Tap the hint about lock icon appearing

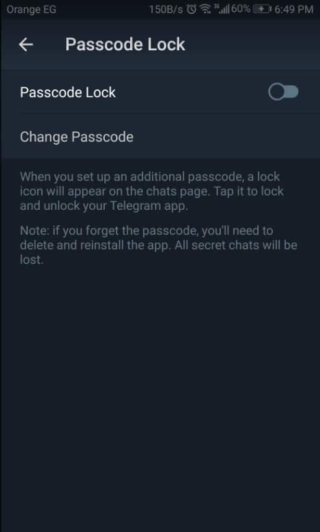[152, 191]
